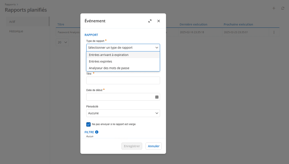This screenshot has width=289, height=164.
Task: Click the Titre input field
Action: 123,81
